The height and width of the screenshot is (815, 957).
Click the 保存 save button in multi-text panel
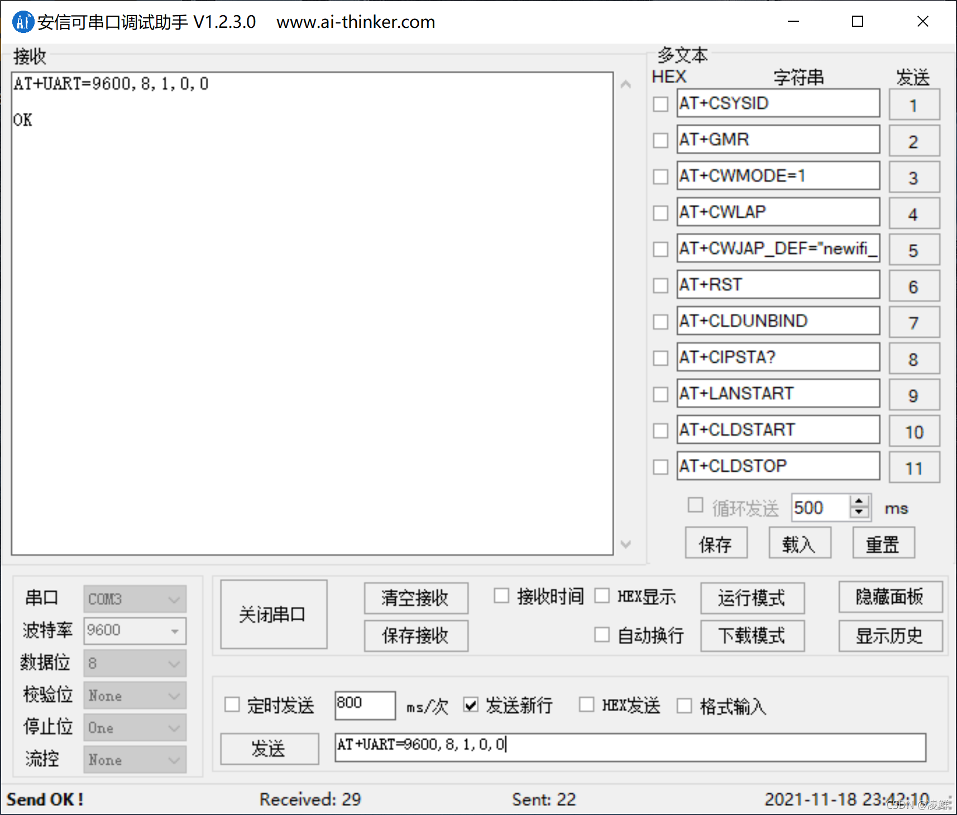click(x=716, y=543)
